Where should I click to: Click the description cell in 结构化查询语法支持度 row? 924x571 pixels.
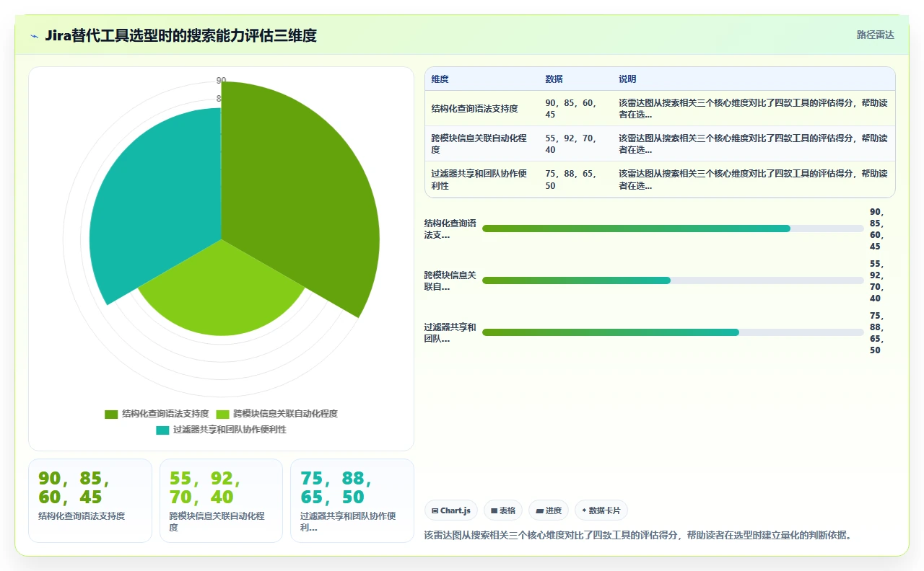click(x=753, y=109)
